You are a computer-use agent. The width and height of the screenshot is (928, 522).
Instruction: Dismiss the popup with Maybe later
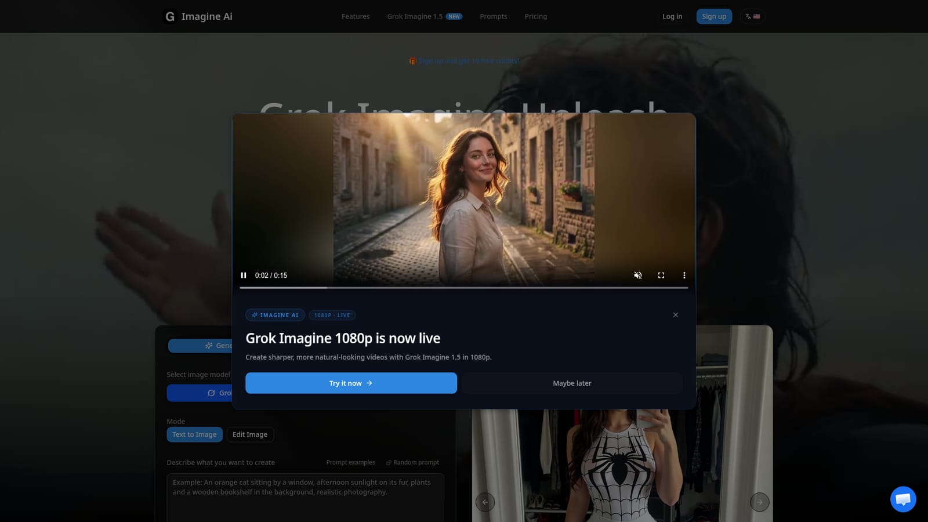click(x=572, y=383)
